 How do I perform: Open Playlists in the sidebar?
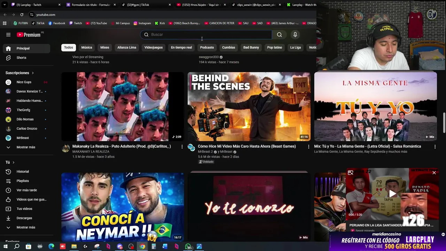point(26,181)
